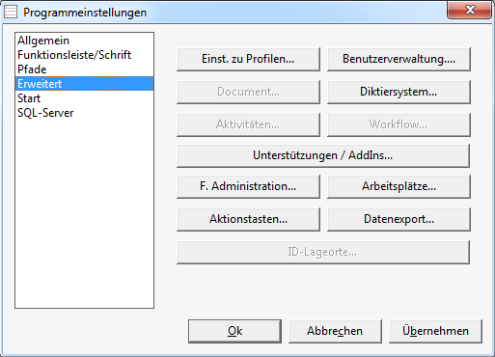The height and width of the screenshot is (357, 495).
Task: Click the Datenexport button
Action: pos(399,219)
